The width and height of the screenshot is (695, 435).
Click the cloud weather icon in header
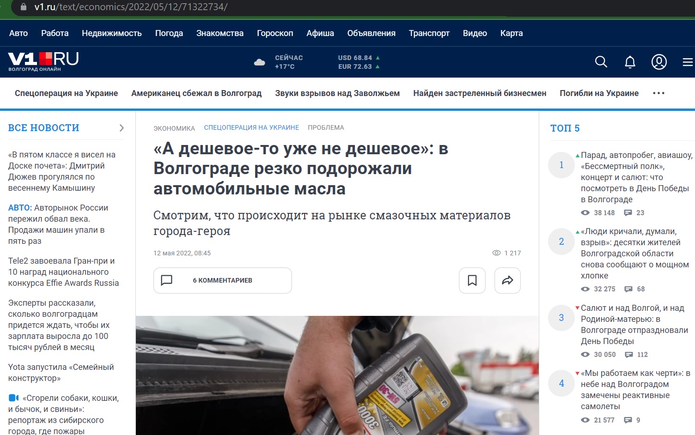click(260, 62)
